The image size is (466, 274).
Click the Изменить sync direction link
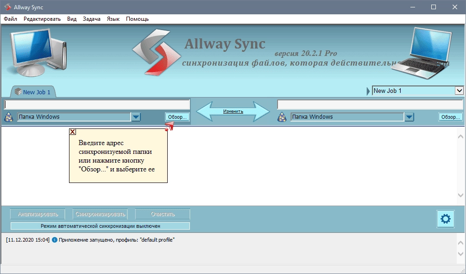(233, 111)
